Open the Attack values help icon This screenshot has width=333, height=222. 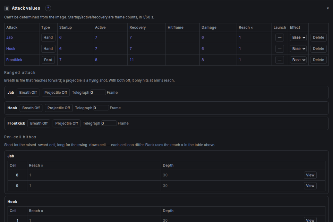tap(48, 8)
